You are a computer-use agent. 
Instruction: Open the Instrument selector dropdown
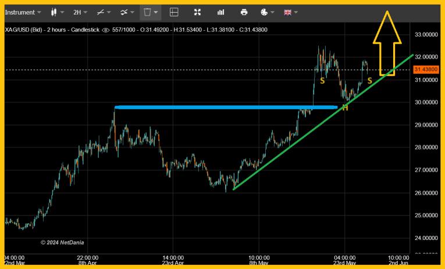(23, 12)
